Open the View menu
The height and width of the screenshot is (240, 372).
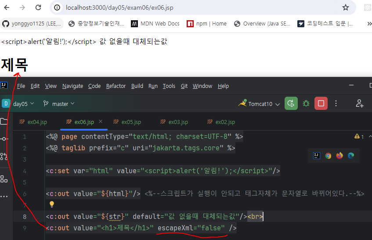click(51, 86)
